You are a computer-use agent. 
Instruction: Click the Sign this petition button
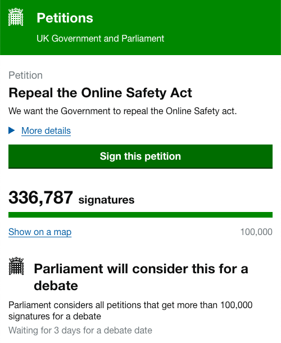point(140,156)
